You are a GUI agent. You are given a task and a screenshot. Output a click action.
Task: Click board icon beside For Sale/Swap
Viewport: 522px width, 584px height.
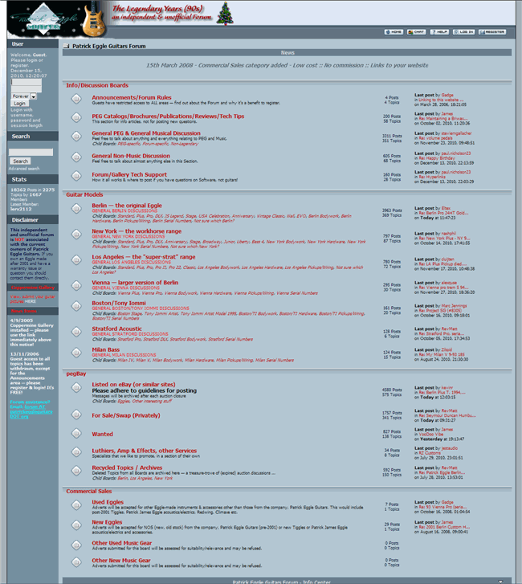point(76,415)
